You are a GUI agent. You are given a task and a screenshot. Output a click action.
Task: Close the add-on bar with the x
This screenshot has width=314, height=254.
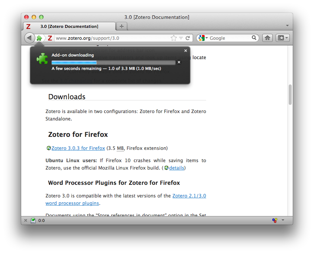click(26, 221)
